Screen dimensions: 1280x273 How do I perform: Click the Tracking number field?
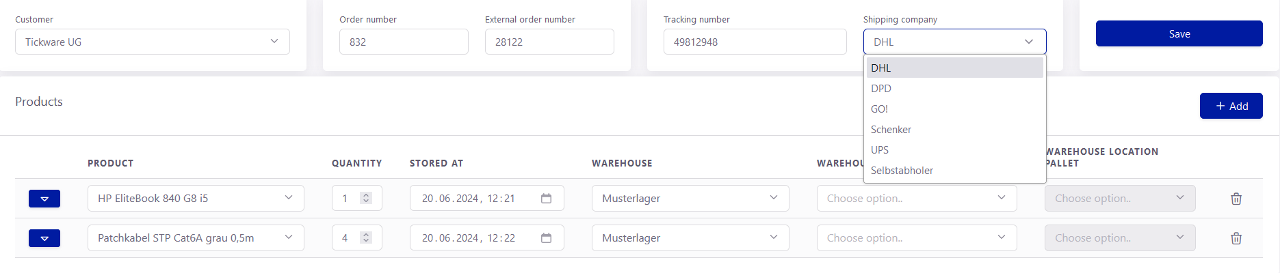point(755,42)
